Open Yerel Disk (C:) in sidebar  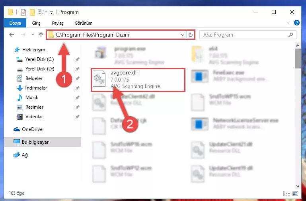point(35,59)
